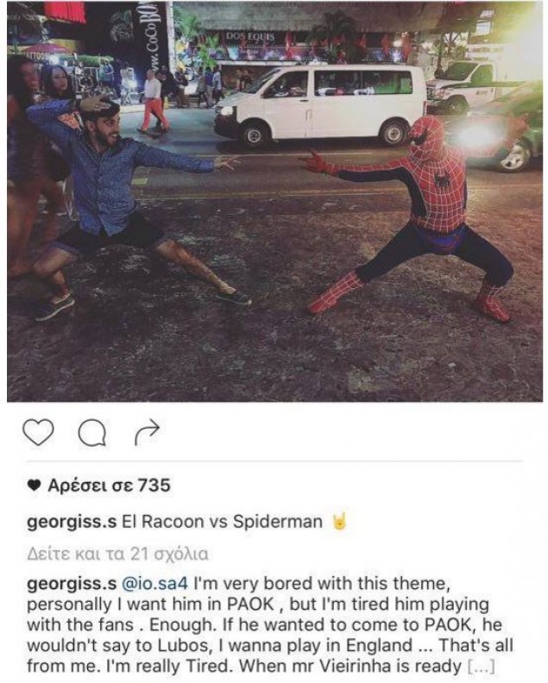
Task: Open the @io.sa4 mention
Action: tap(154, 583)
